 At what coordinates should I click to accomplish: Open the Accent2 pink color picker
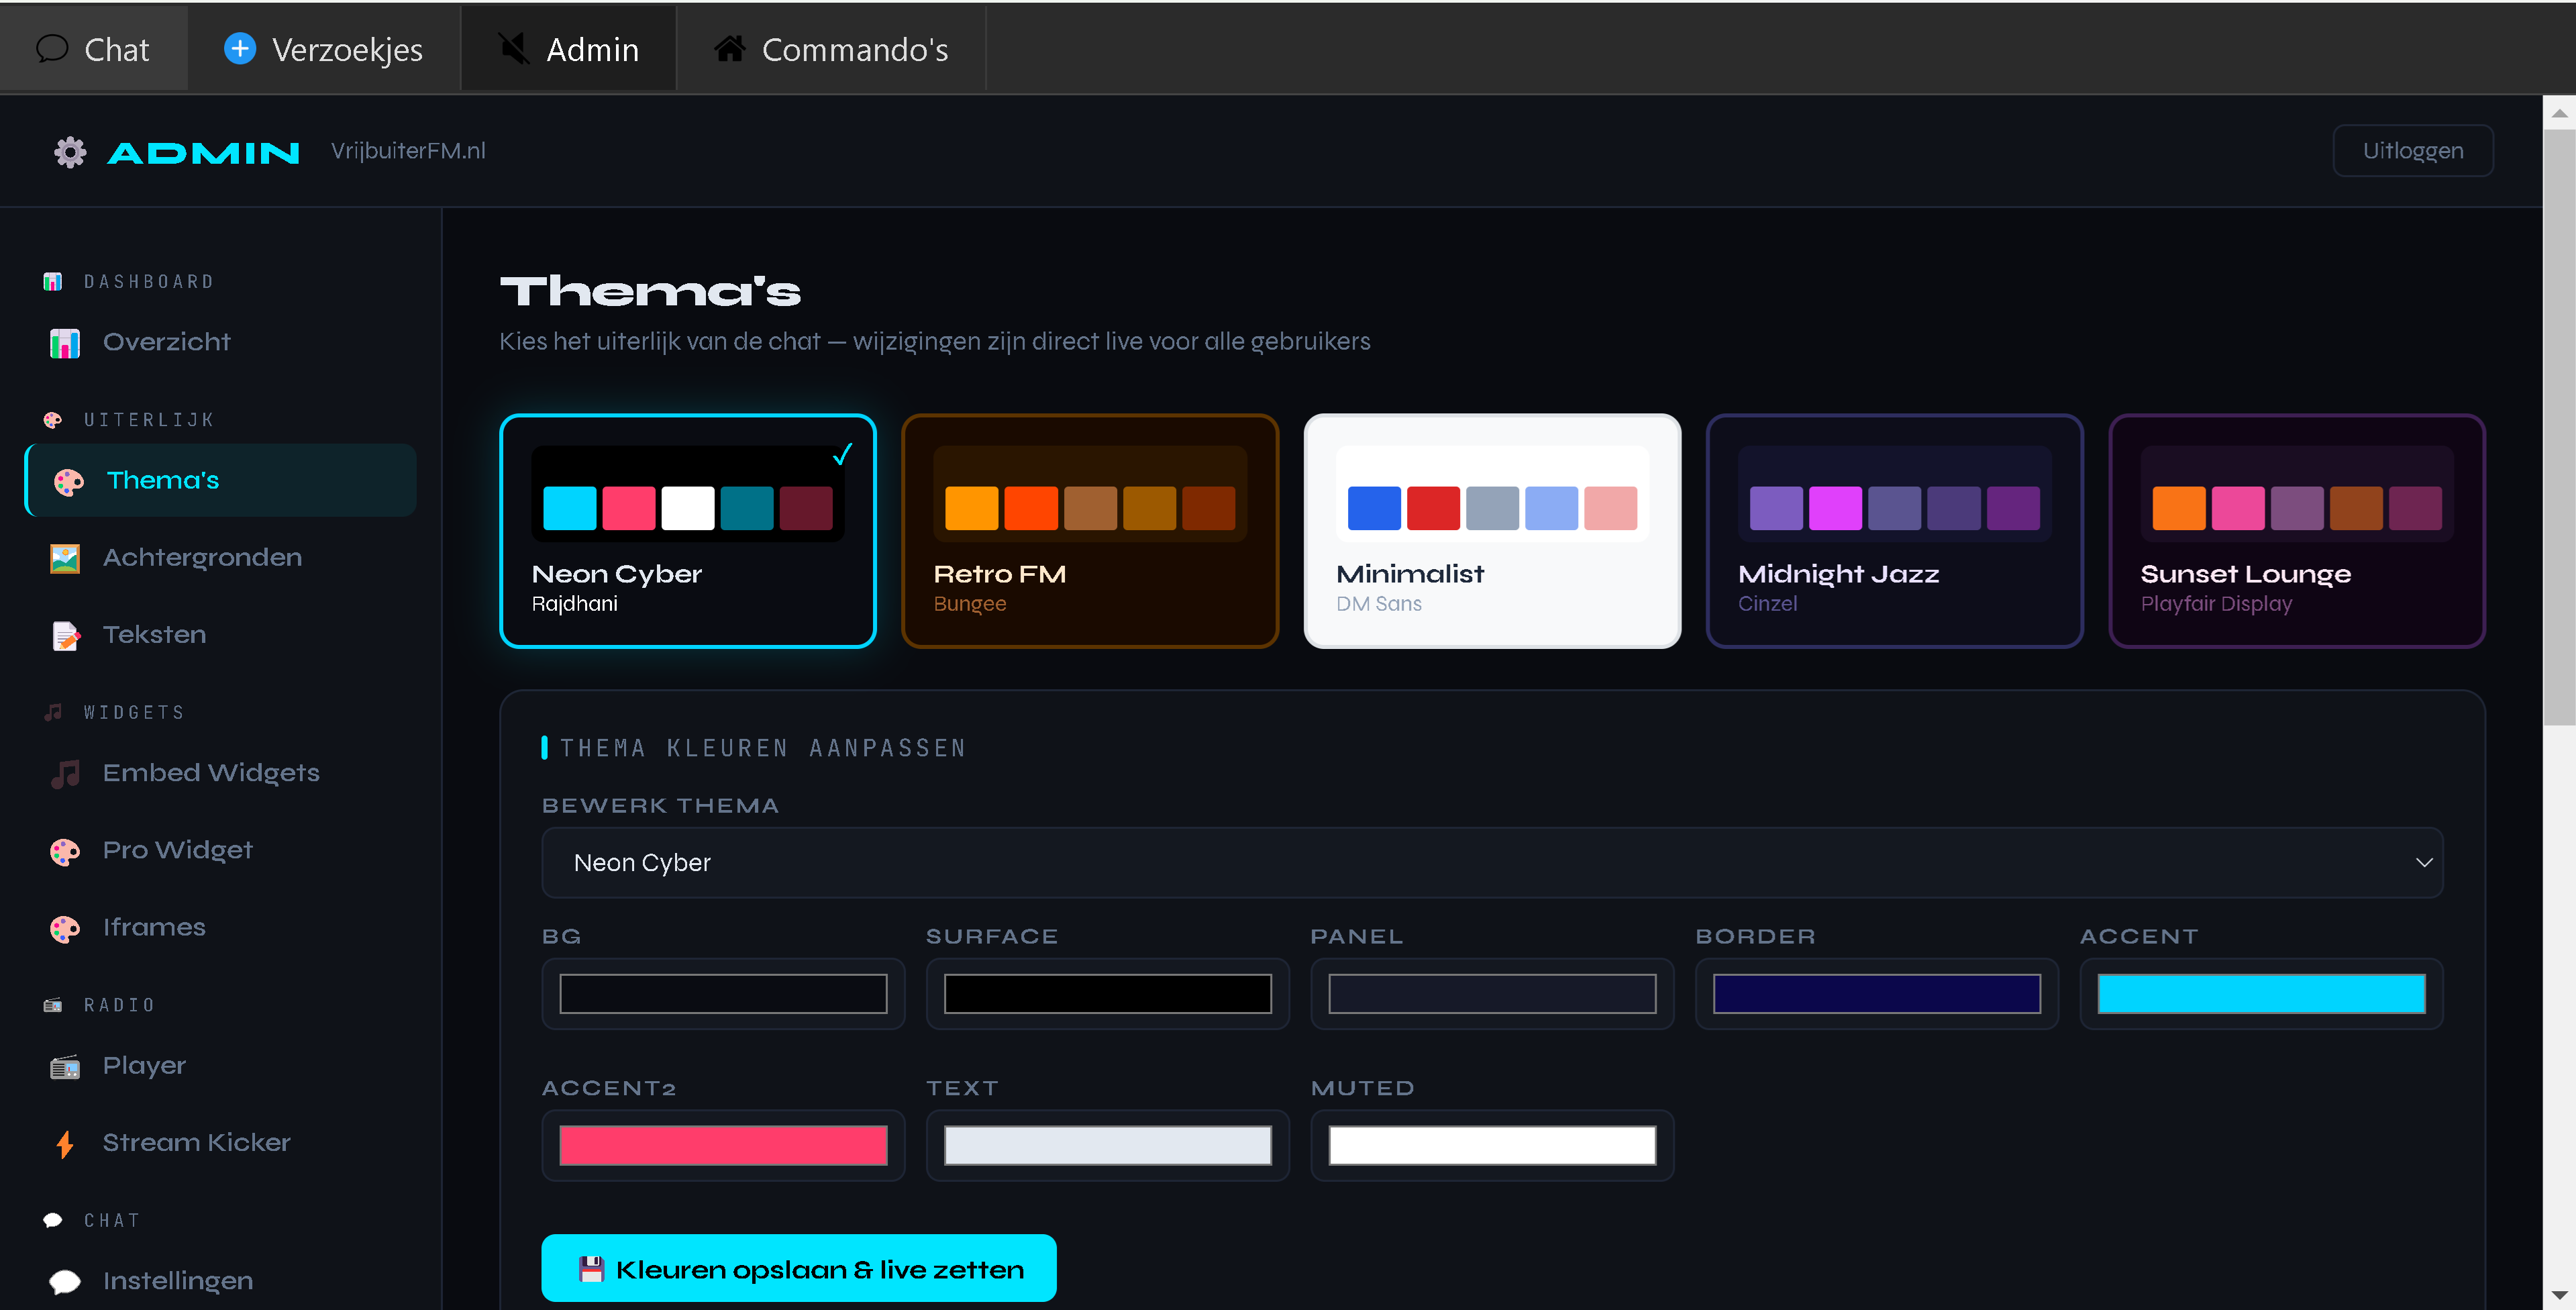coord(723,1146)
